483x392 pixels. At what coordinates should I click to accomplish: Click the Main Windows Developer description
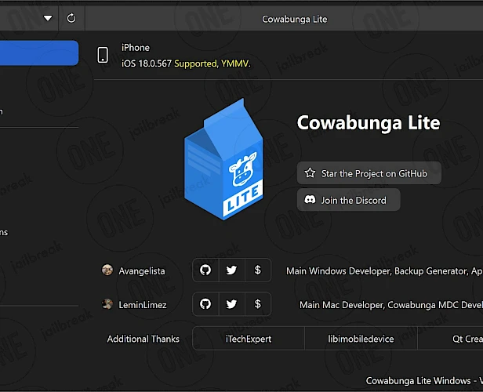(x=384, y=271)
